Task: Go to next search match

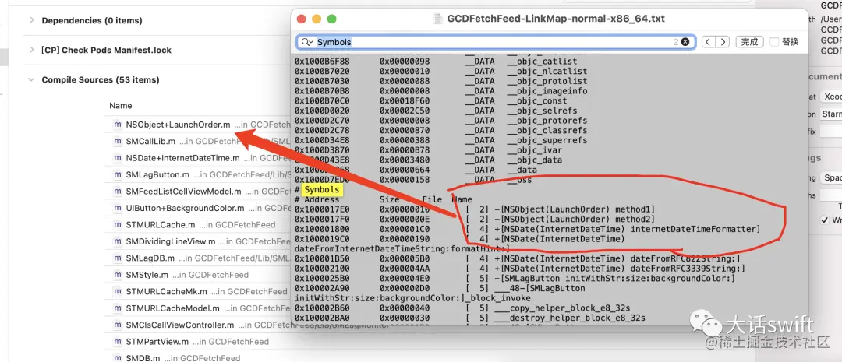Action: [x=723, y=42]
